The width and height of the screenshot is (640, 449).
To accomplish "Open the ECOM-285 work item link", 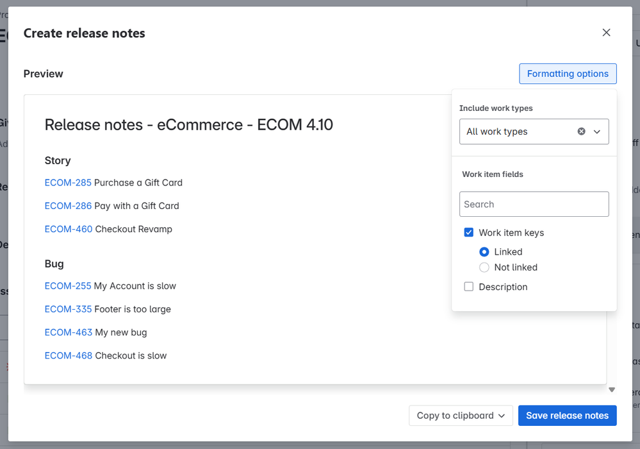I will tap(68, 183).
